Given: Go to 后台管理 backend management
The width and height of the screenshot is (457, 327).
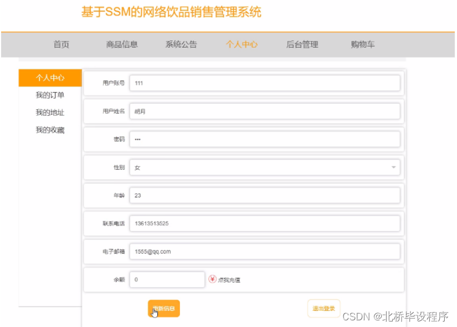Looking at the screenshot, I should [x=301, y=44].
